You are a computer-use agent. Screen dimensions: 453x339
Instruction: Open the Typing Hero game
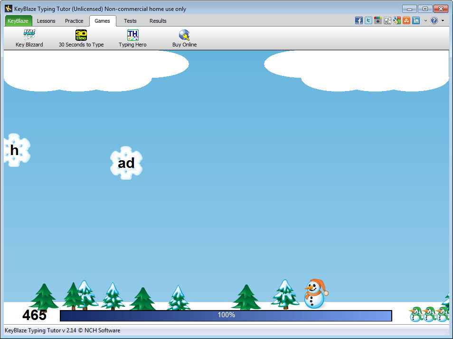[x=132, y=38]
